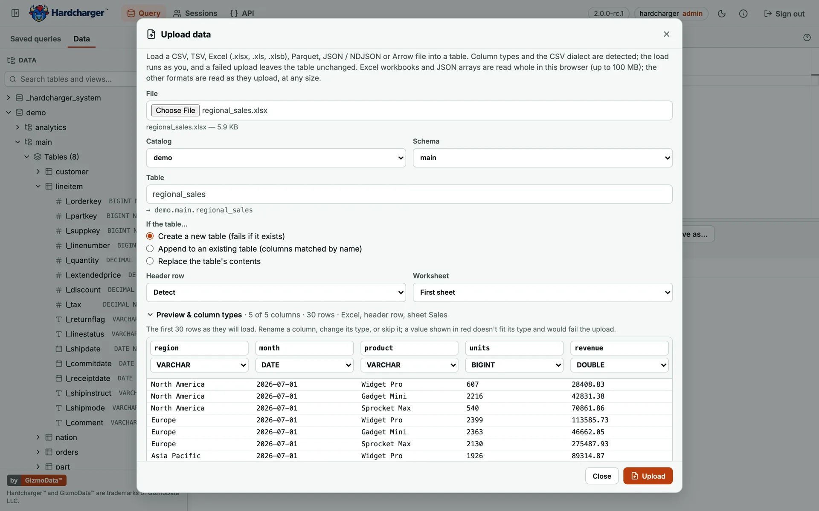
Task: Toggle the sidebar collapse icon
Action: point(15,13)
